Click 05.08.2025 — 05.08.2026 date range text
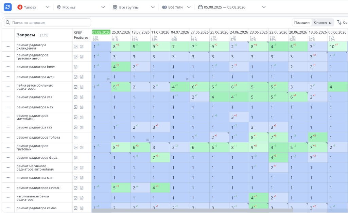Screen dimensions: 348x213 (x=225, y=7)
